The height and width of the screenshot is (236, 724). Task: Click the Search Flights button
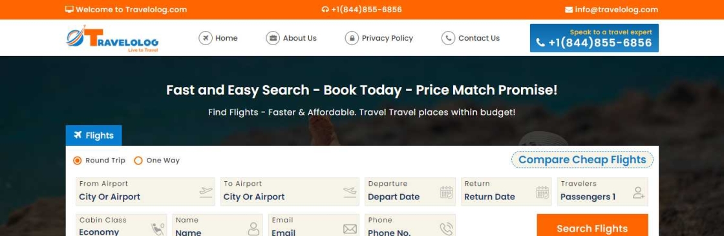coord(592,226)
